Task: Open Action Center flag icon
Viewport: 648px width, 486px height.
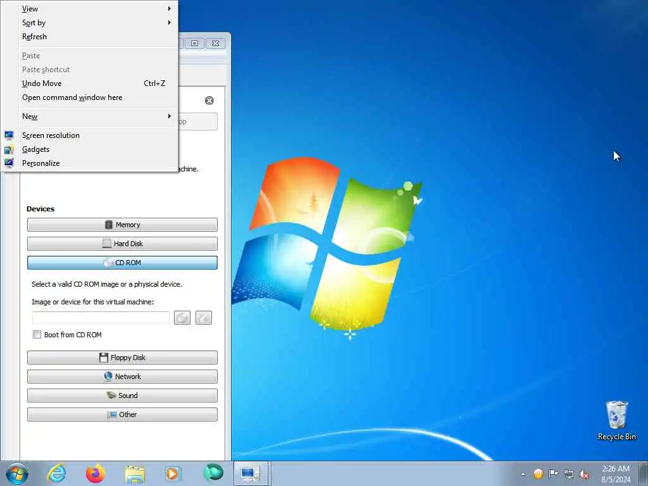Action: click(x=553, y=473)
